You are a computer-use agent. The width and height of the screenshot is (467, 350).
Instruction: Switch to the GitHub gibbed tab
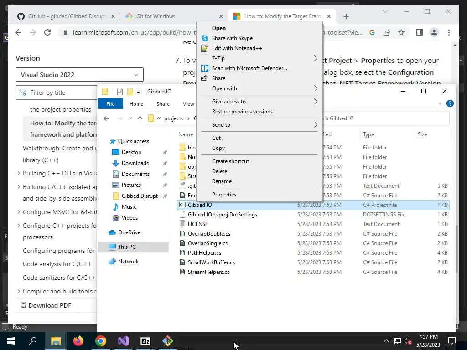pos(66,16)
